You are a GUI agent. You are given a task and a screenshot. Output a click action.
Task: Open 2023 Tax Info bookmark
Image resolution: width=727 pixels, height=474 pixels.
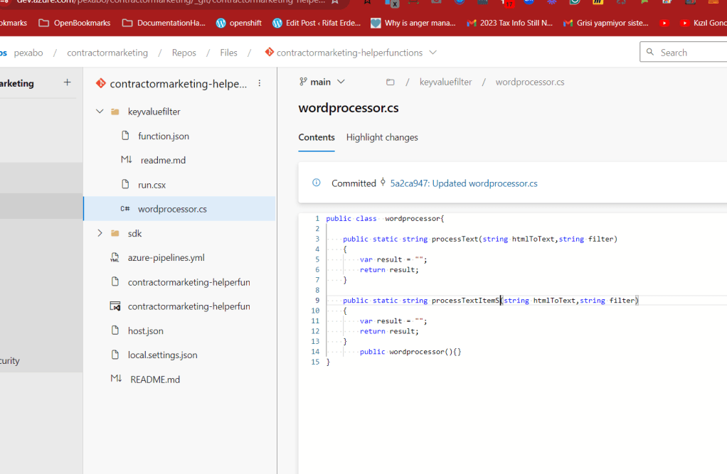tap(509, 23)
